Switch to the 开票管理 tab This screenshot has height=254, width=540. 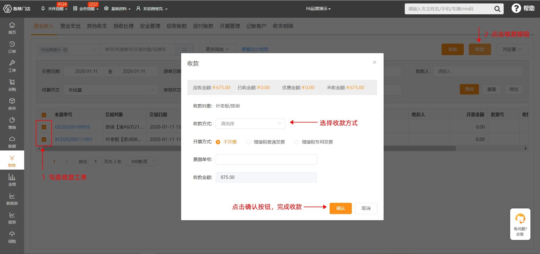coord(230,26)
